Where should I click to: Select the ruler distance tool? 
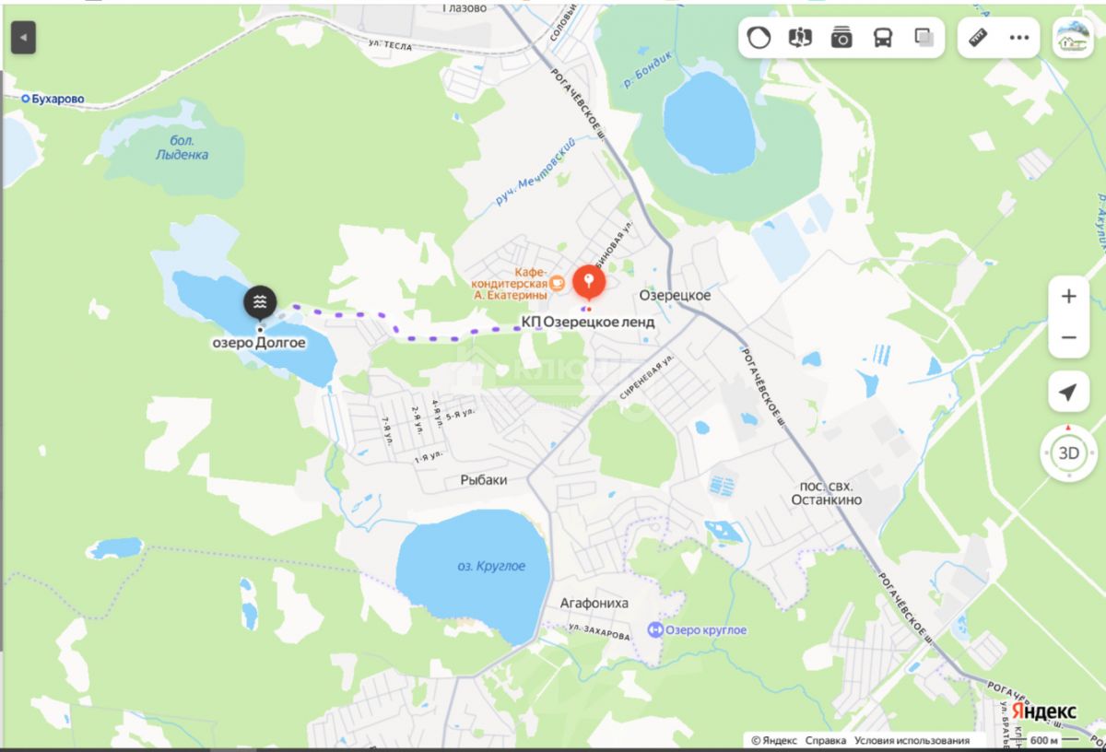(979, 38)
